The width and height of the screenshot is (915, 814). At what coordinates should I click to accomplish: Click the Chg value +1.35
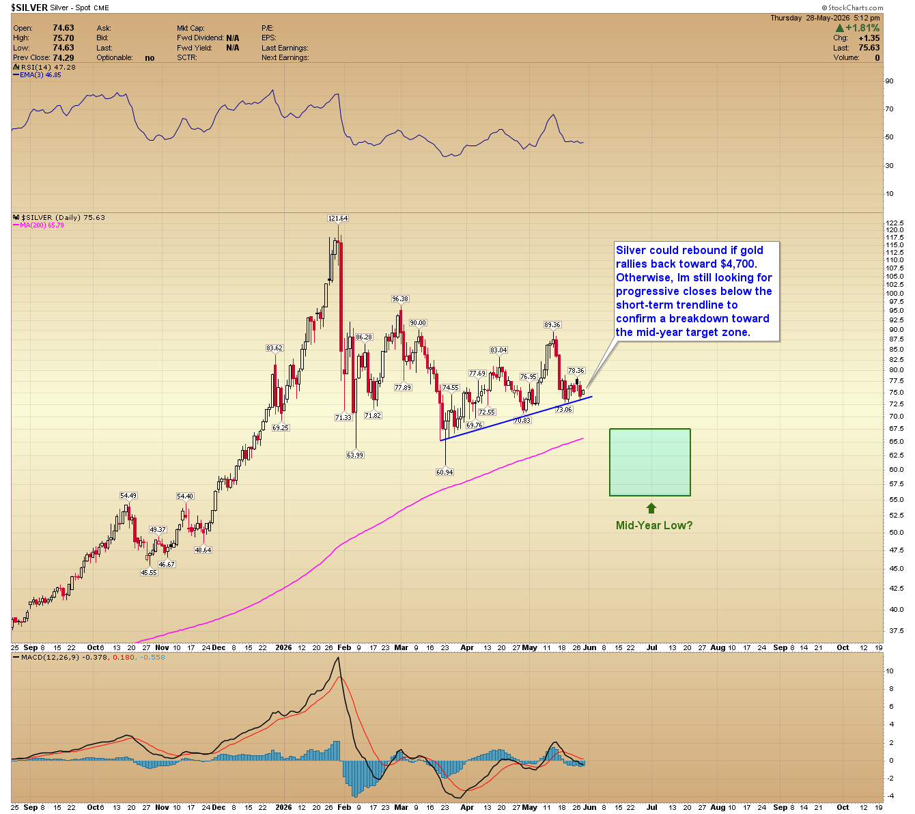[869, 38]
